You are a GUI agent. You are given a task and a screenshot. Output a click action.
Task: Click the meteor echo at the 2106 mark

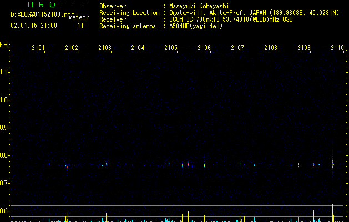205,165
